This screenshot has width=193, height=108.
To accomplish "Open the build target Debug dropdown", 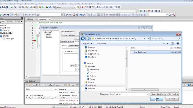I will 74,7.
